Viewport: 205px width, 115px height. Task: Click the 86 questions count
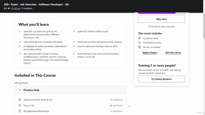click(x=116, y=105)
